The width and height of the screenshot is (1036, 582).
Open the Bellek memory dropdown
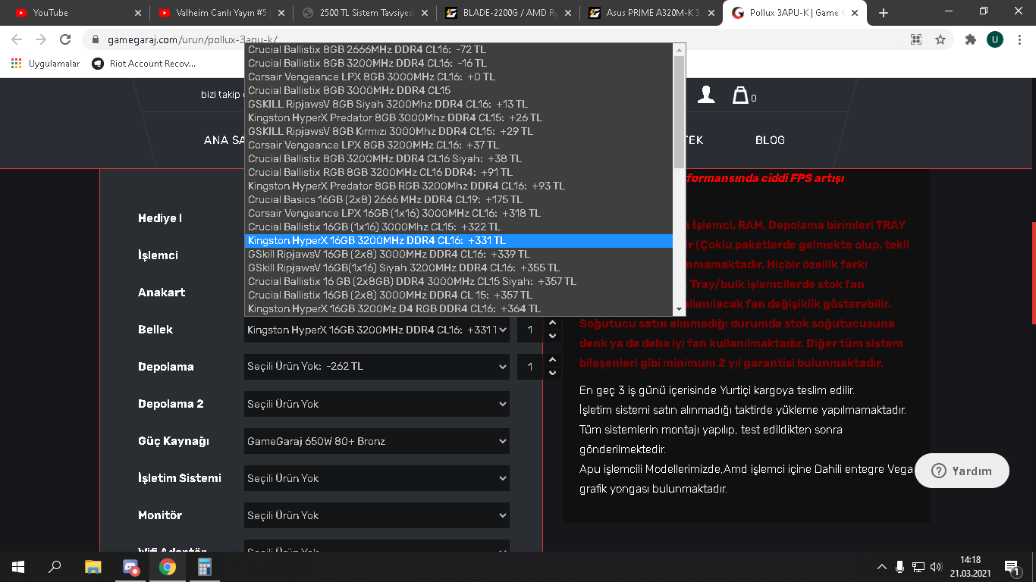377,330
